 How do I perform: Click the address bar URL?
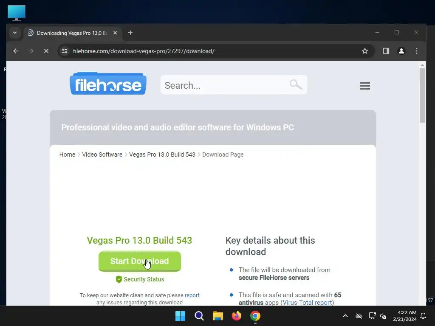pyautogui.click(x=144, y=51)
